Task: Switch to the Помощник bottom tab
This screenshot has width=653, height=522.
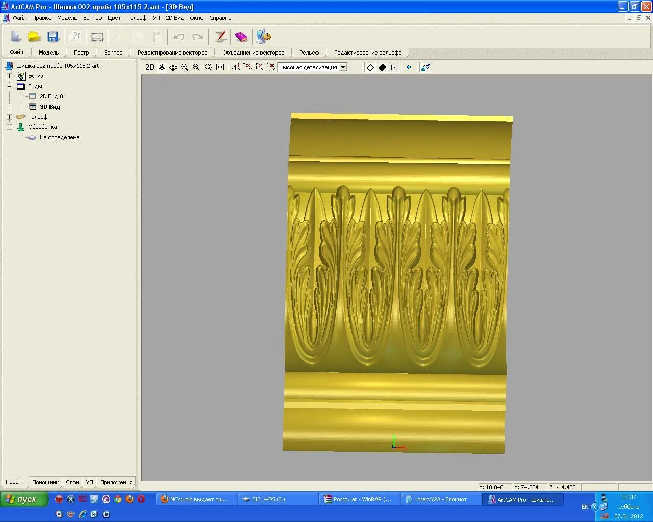Action: coord(45,482)
